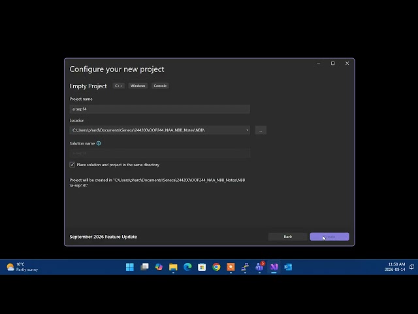Minimize the project configuration window

tap(318, 63)
